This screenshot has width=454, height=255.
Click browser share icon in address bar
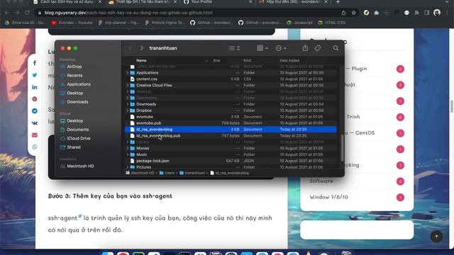[x=343, y=13]
